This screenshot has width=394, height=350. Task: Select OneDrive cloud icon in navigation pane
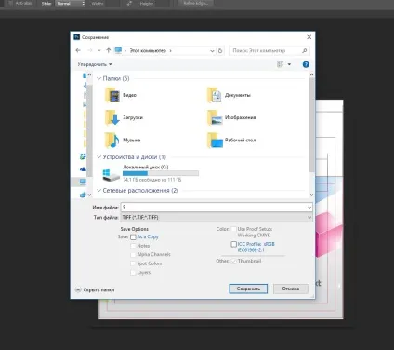[83, 169]
